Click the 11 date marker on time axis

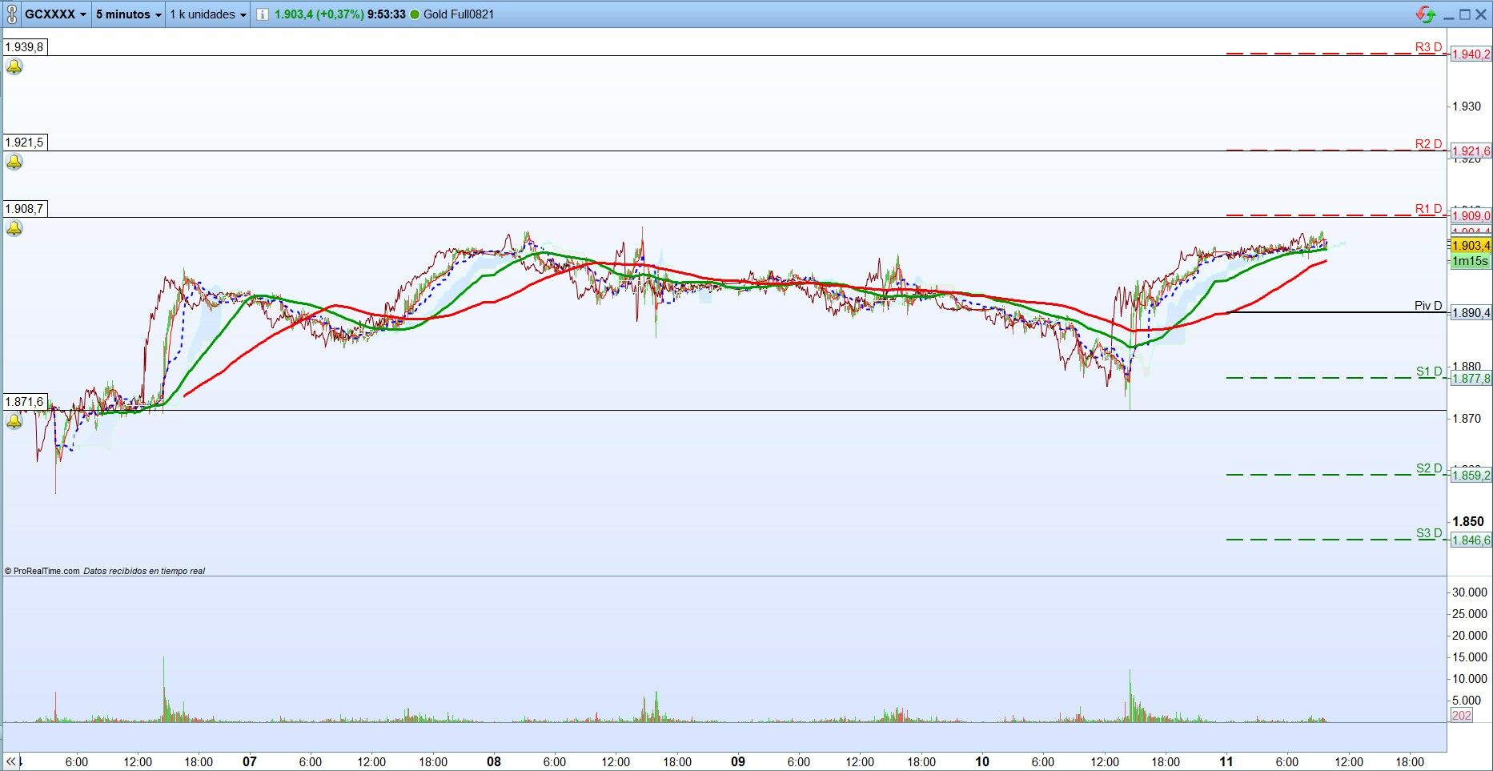point(1226,761)
